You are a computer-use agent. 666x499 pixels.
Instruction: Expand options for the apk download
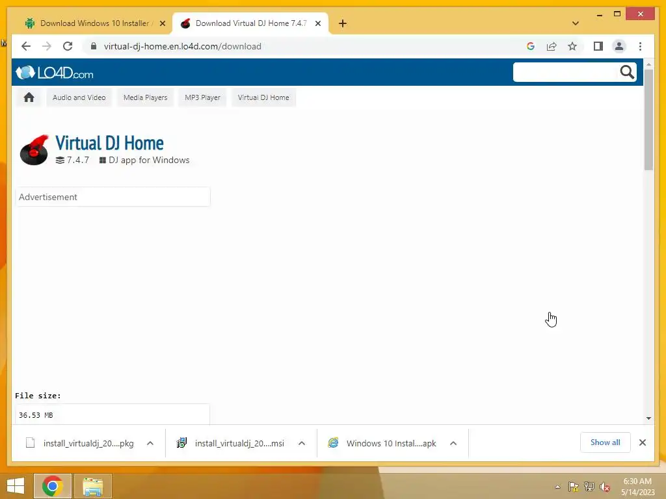click(x=453, y=443)
